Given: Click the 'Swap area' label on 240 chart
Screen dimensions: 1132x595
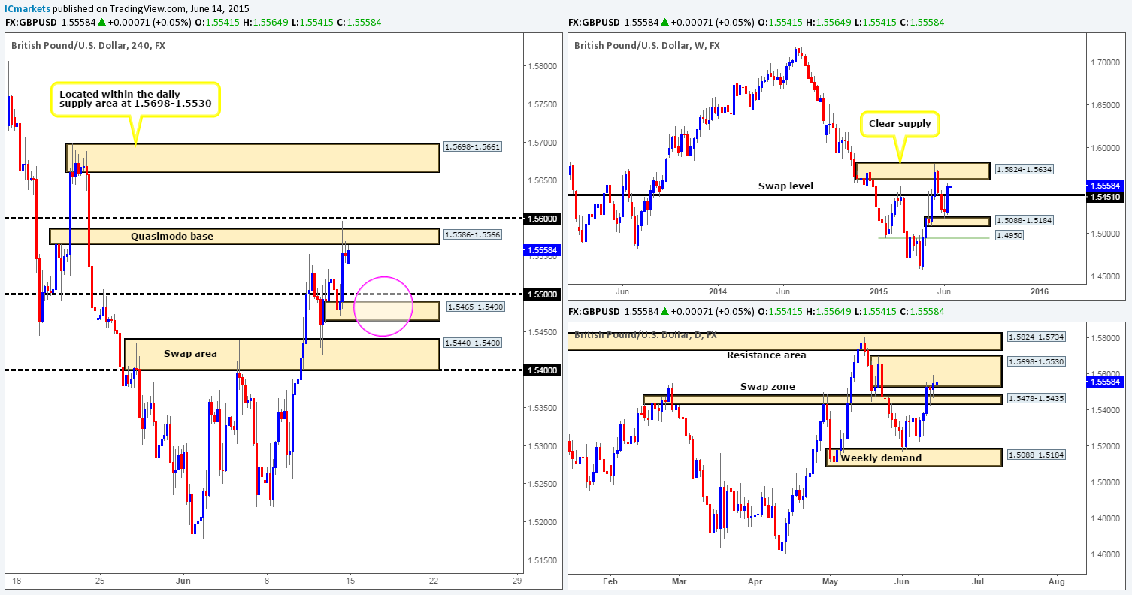Looking at the screenshot, I should coord(189,352).
